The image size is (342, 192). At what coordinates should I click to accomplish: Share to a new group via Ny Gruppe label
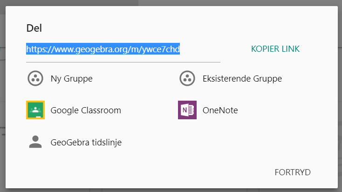coord(71,79)
